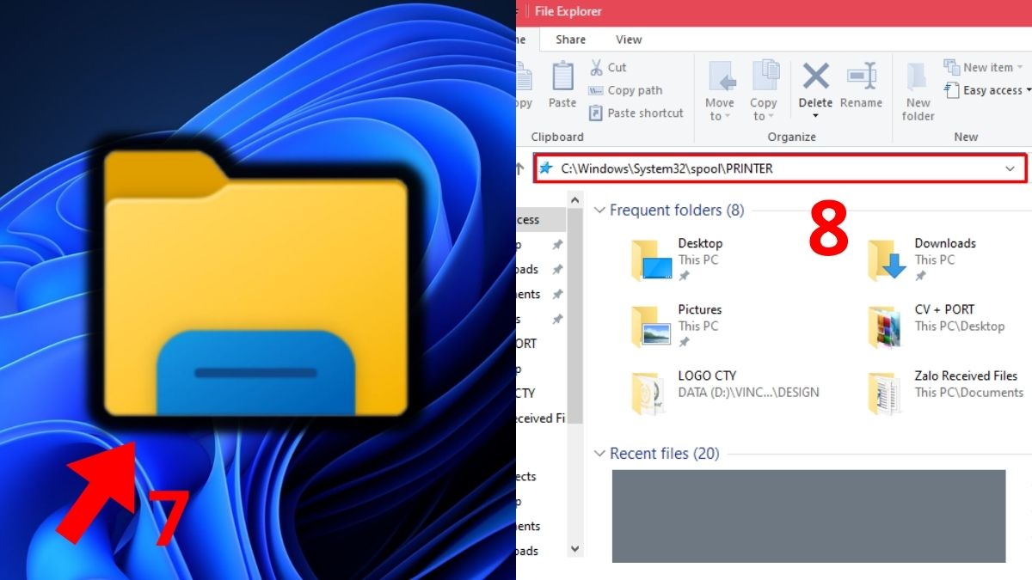Open the Easy access dropdown
This screenshot has width=1032, height=580.
[x=987, y=90]
